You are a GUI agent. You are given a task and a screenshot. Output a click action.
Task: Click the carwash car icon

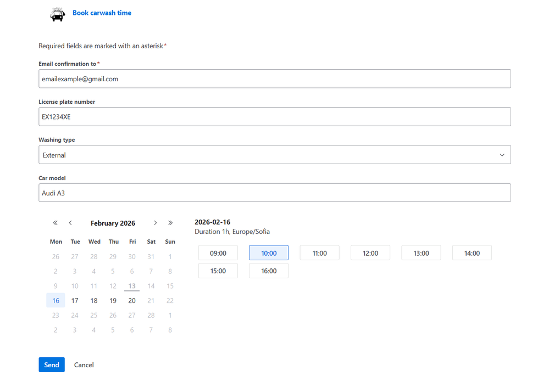[57, 14]
